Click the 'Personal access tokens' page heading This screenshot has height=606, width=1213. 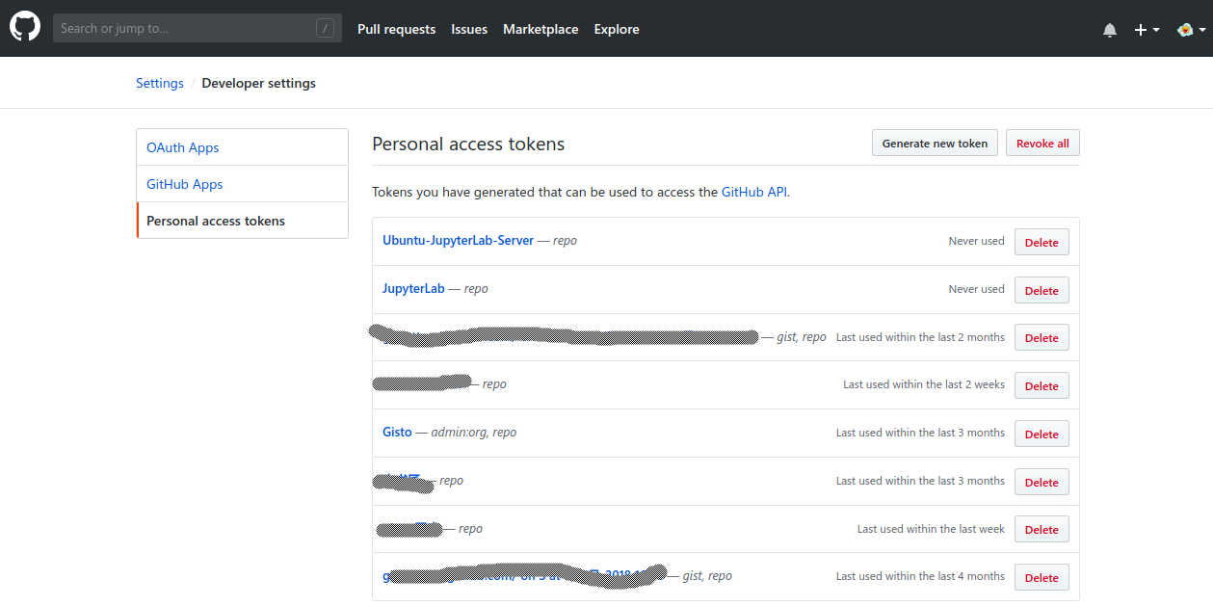point(468,144)
